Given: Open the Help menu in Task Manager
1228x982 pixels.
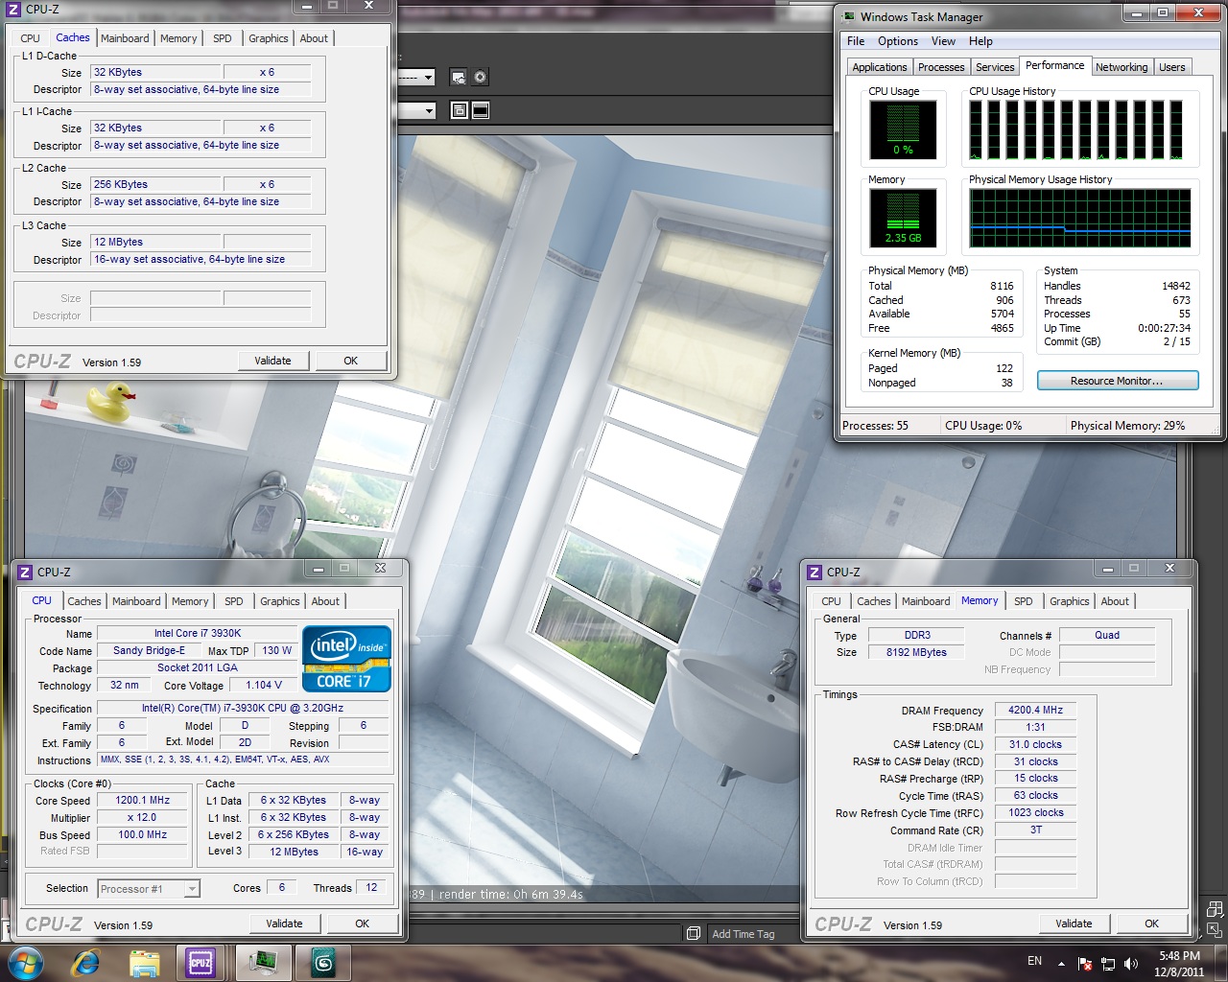Looking at the screenshot, I should click(980, 41).
